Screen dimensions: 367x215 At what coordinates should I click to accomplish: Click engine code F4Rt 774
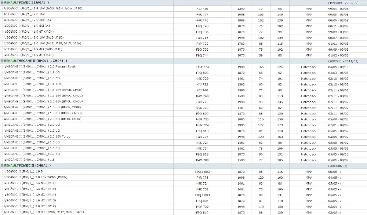tap(202, 67)
